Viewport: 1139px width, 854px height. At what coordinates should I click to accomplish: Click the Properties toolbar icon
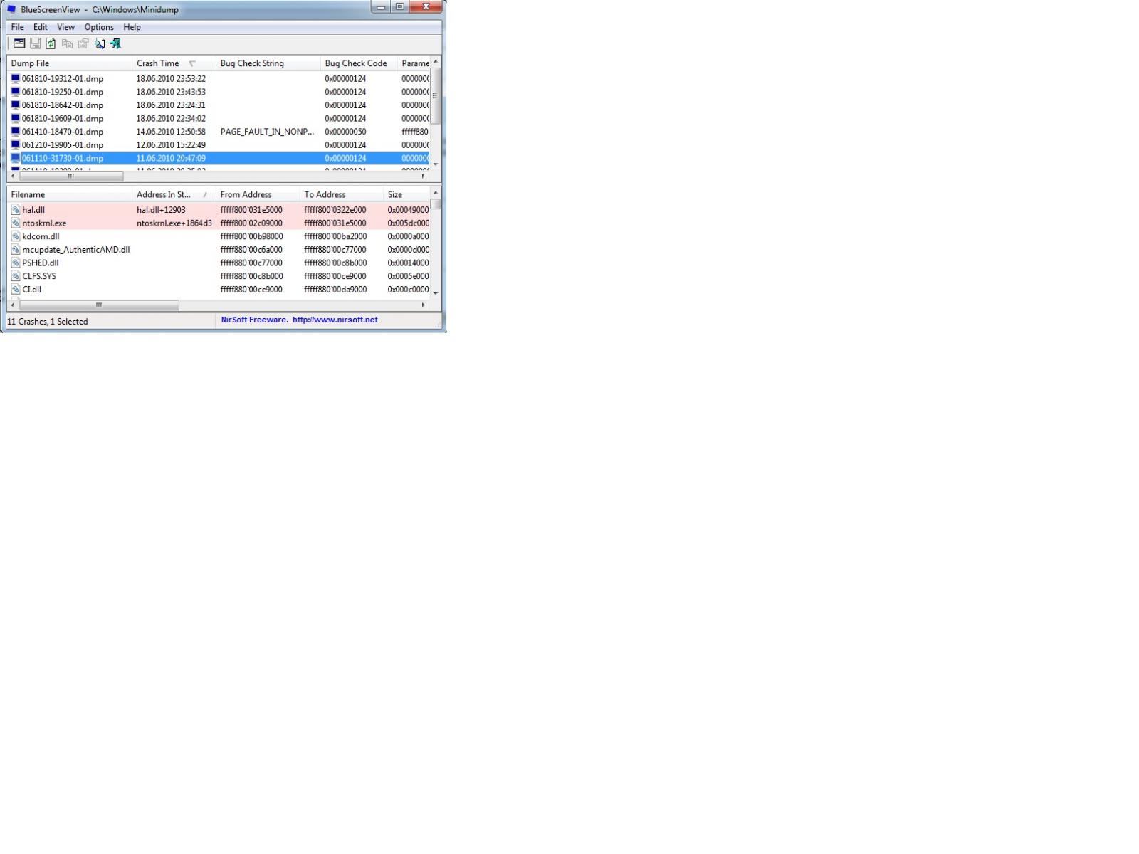click(83, 43)
